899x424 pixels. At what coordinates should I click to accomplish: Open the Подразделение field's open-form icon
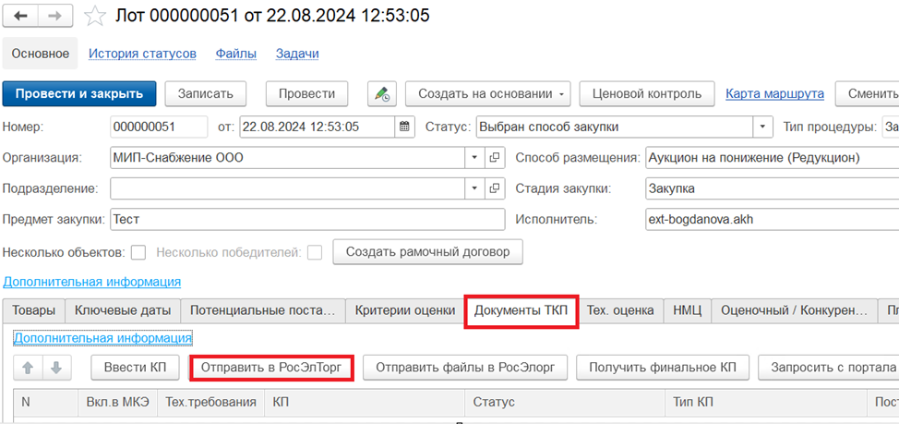(495, 188)
